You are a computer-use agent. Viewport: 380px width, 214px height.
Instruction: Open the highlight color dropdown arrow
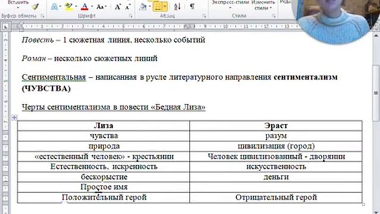coord(76,7)
